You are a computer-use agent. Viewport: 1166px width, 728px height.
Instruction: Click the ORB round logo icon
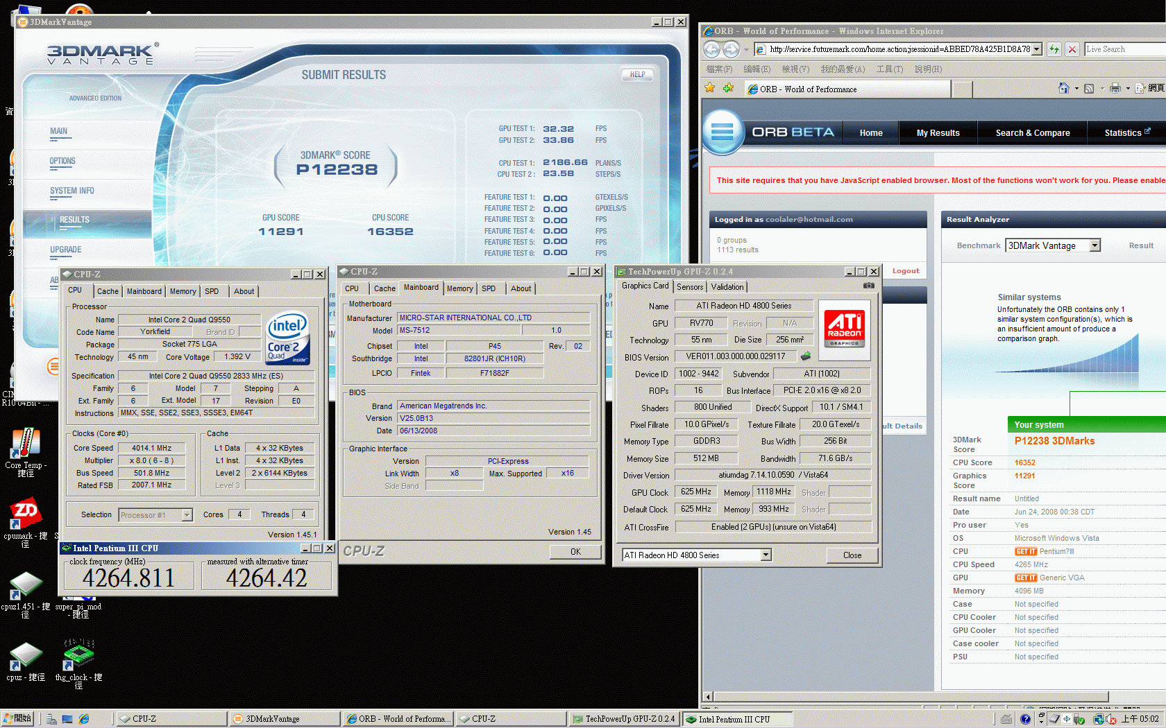723,132
